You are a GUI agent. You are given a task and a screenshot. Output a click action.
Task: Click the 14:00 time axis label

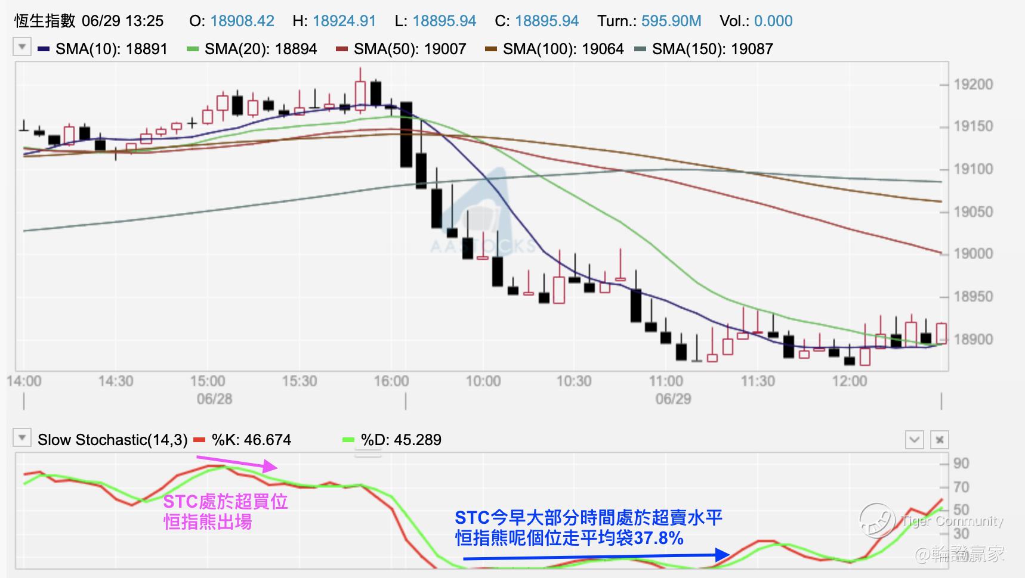tap(24, 381)
